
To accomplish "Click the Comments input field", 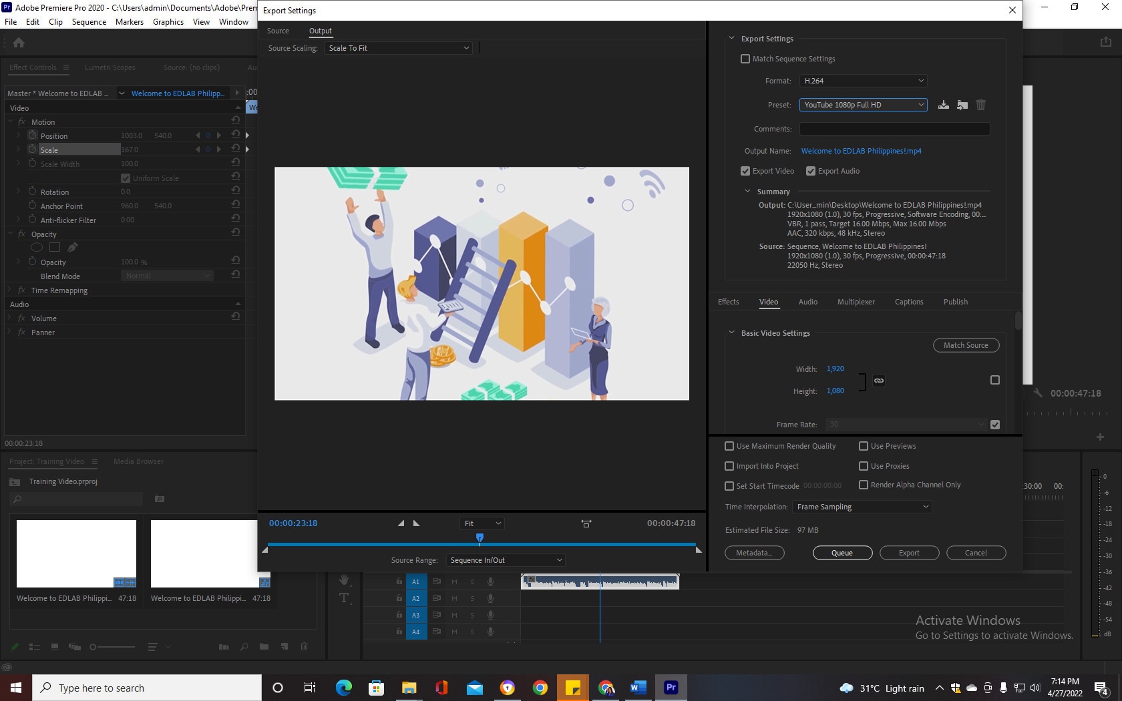I will click(894, 129).
